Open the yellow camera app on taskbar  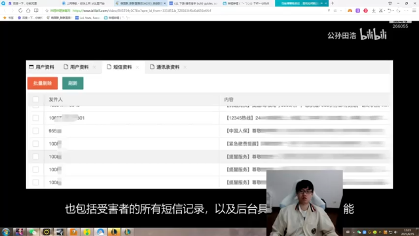coord(46,231)
